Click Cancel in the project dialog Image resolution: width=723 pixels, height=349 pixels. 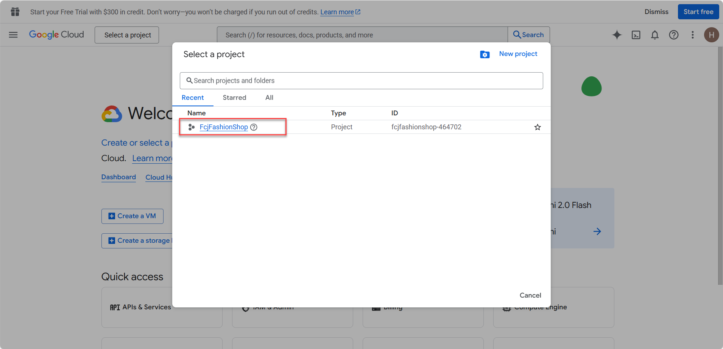pyautogui.click(x=530, y=295)
